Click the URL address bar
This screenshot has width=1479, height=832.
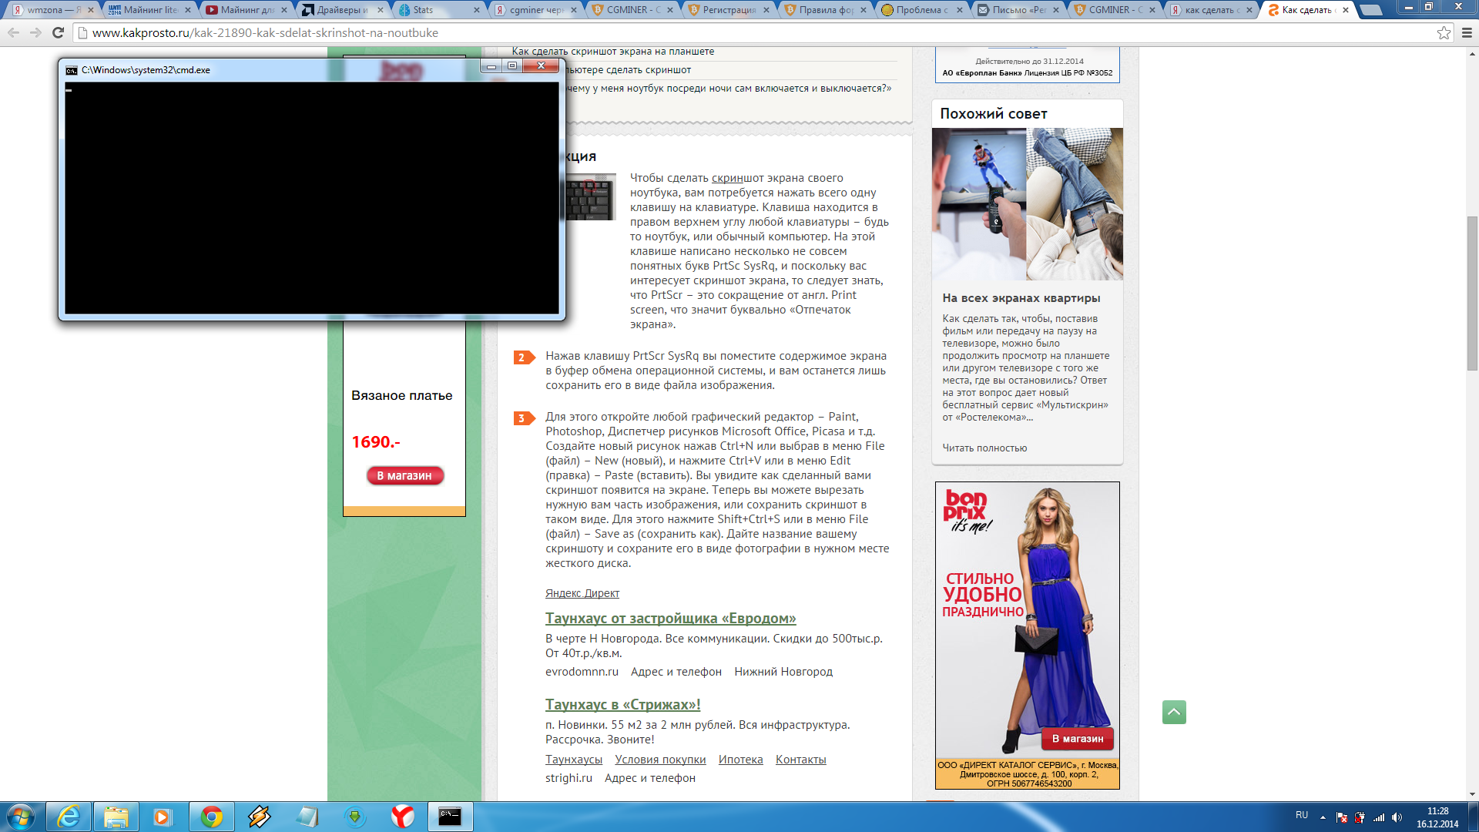point(755,32)
